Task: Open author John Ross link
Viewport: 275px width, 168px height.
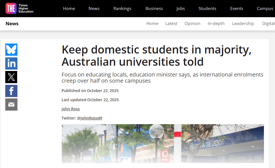Action: (71, 109)
